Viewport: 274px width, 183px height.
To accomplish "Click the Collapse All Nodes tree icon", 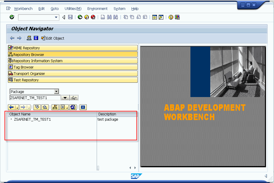I will pos(45,107).
